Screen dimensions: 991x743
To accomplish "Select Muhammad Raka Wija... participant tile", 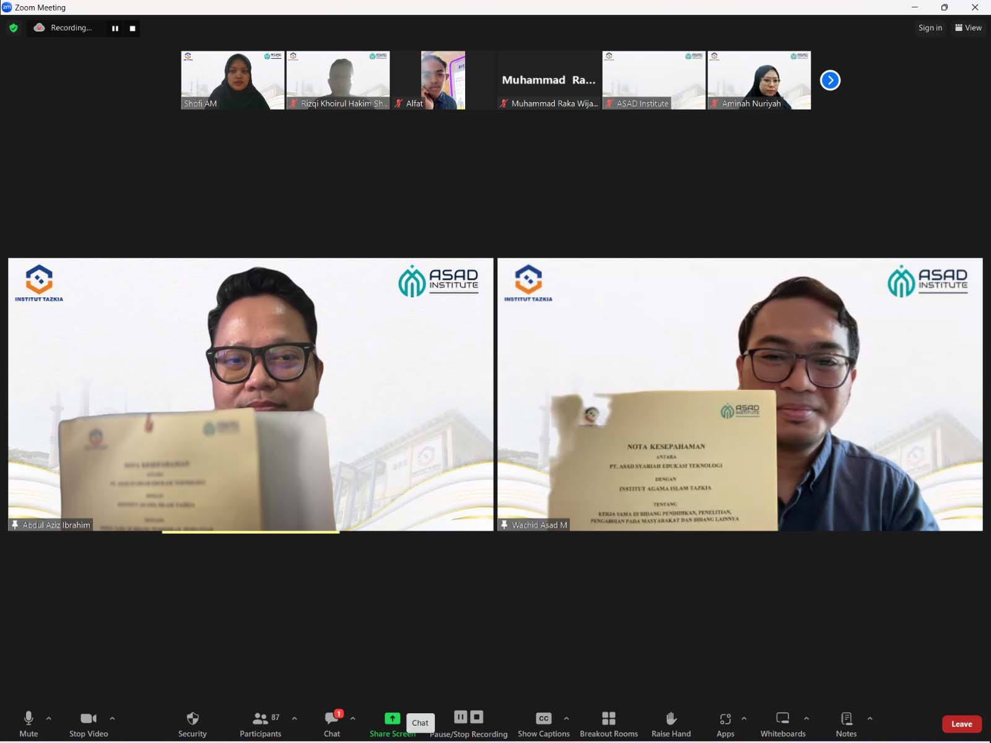I will (549, 80).
